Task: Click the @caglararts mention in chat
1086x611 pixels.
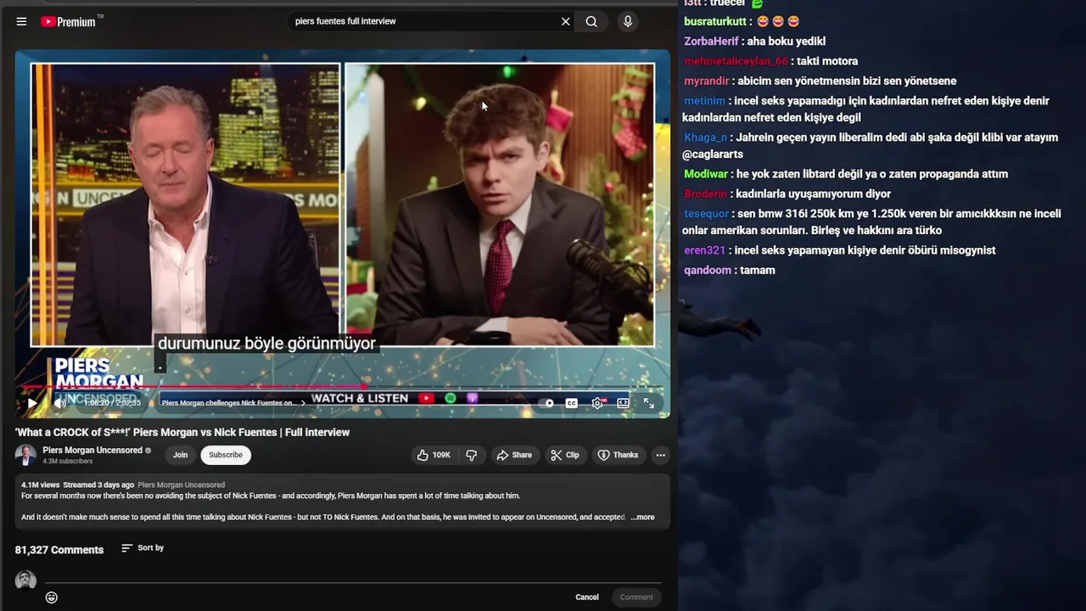Action: [713, 154]
